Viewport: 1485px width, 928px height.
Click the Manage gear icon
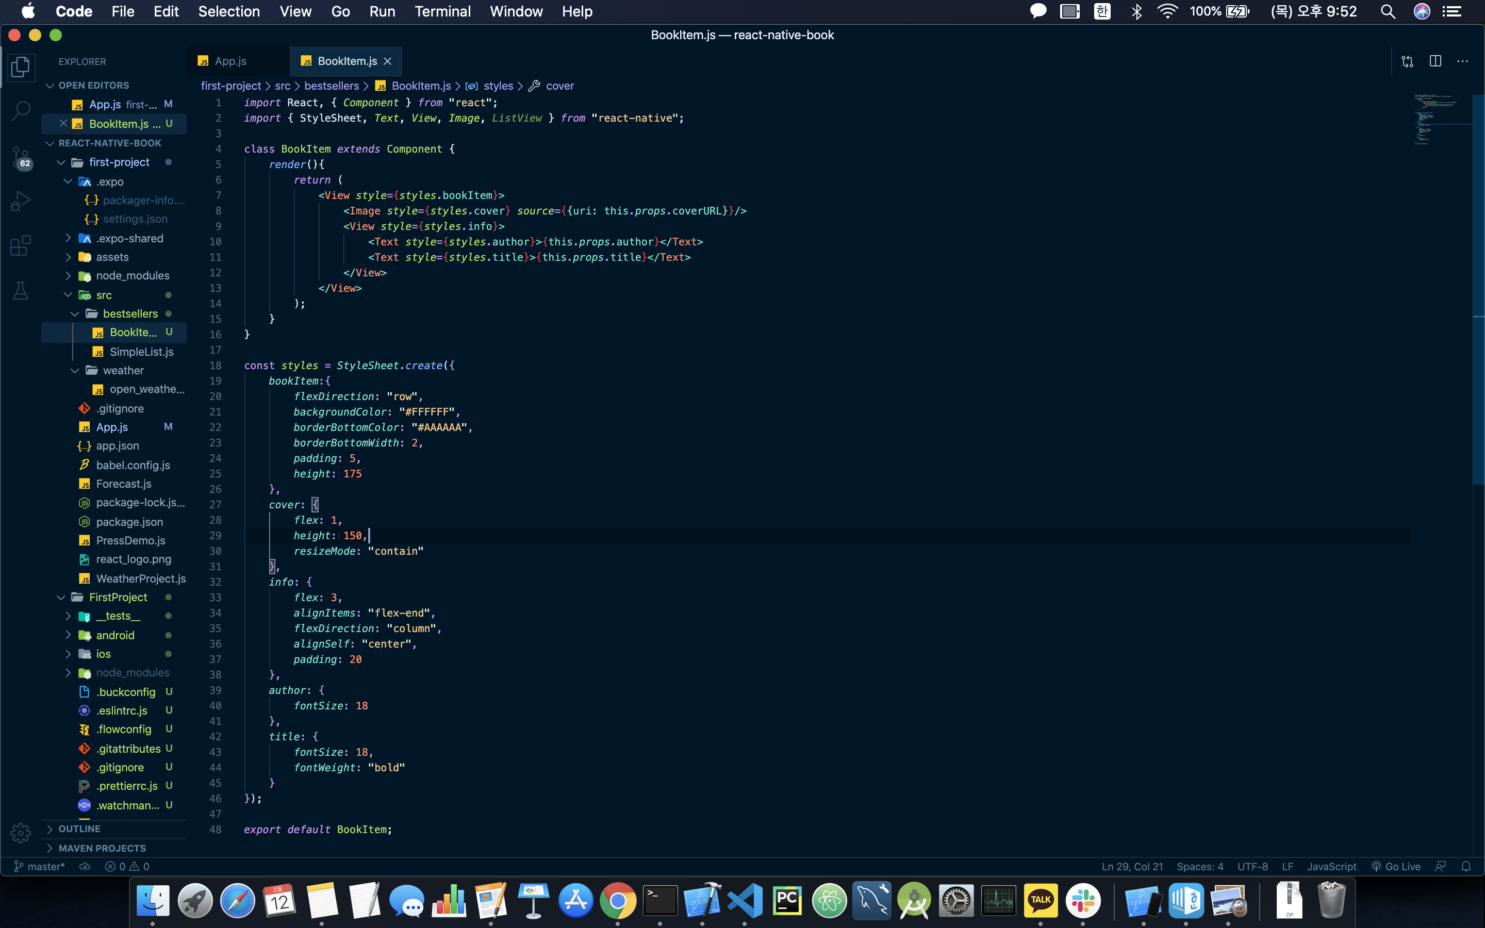coord(20,833)
